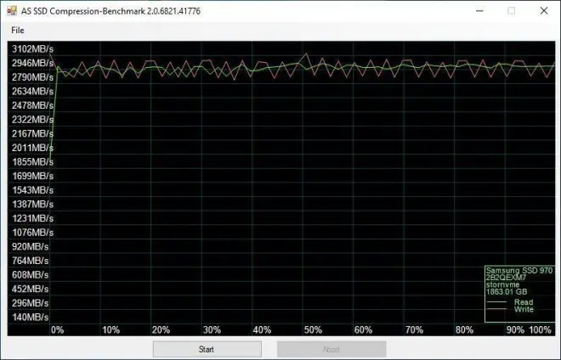Maximize the benchmark window
561x360 pixels.
coord(511,10)
